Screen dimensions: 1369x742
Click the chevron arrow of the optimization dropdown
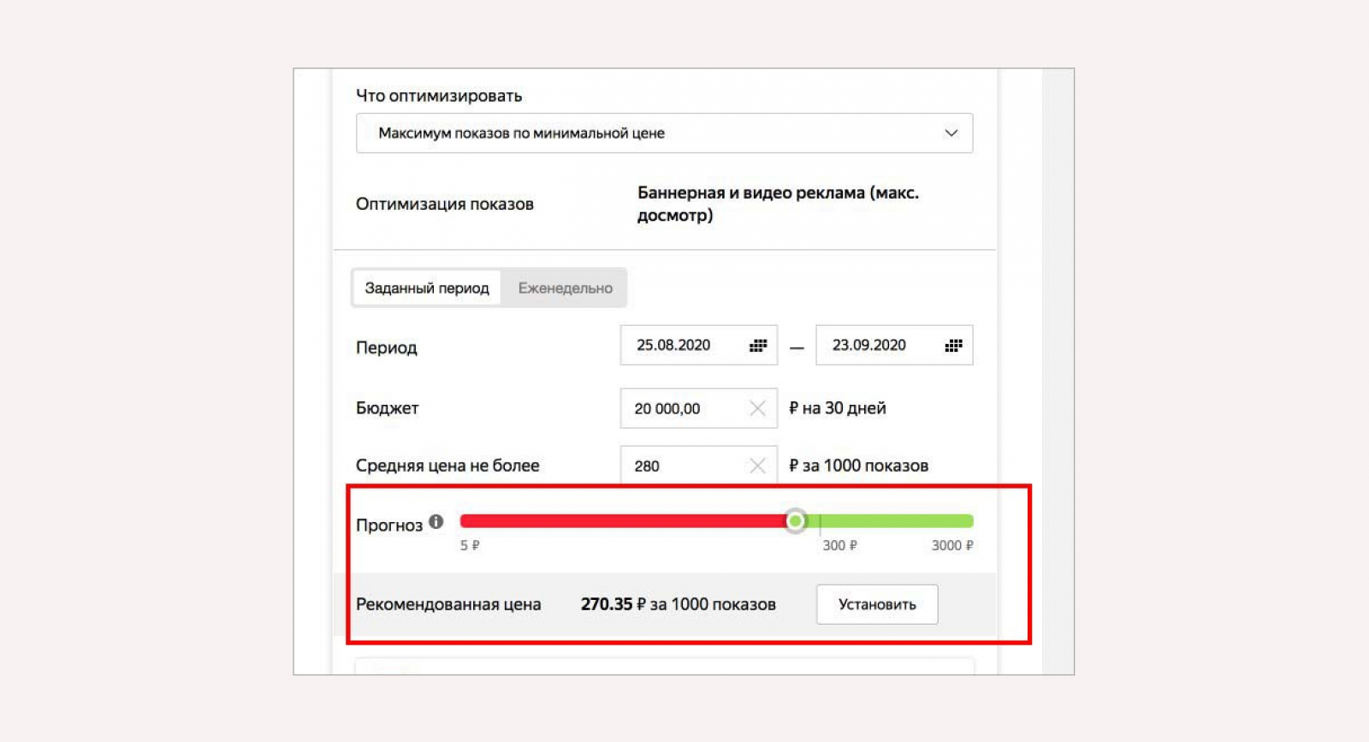pyautogui.click(x=951, y=134)
